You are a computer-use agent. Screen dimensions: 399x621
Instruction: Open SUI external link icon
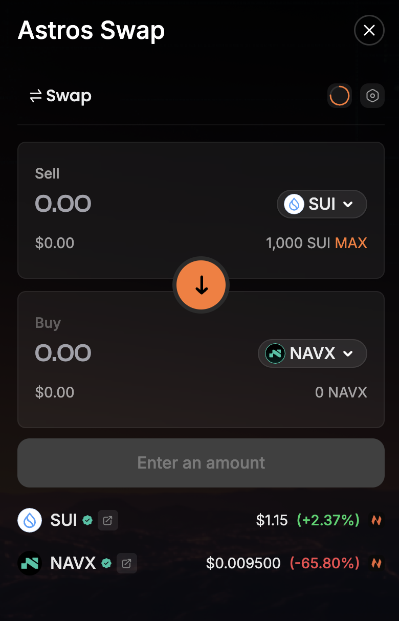point(108,521)
